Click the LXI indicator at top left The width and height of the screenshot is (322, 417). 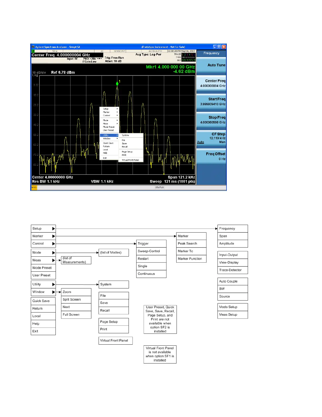tap(33, 51)
